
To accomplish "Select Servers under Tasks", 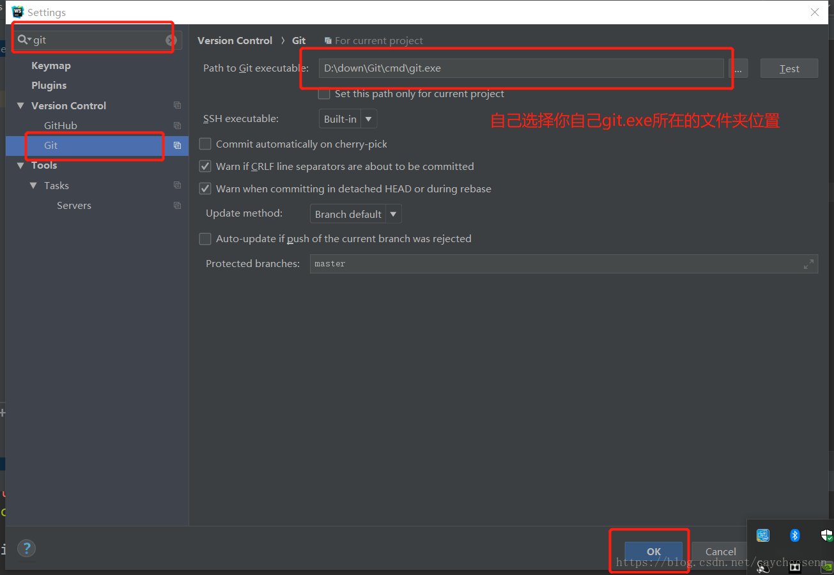I will (74, 205).
